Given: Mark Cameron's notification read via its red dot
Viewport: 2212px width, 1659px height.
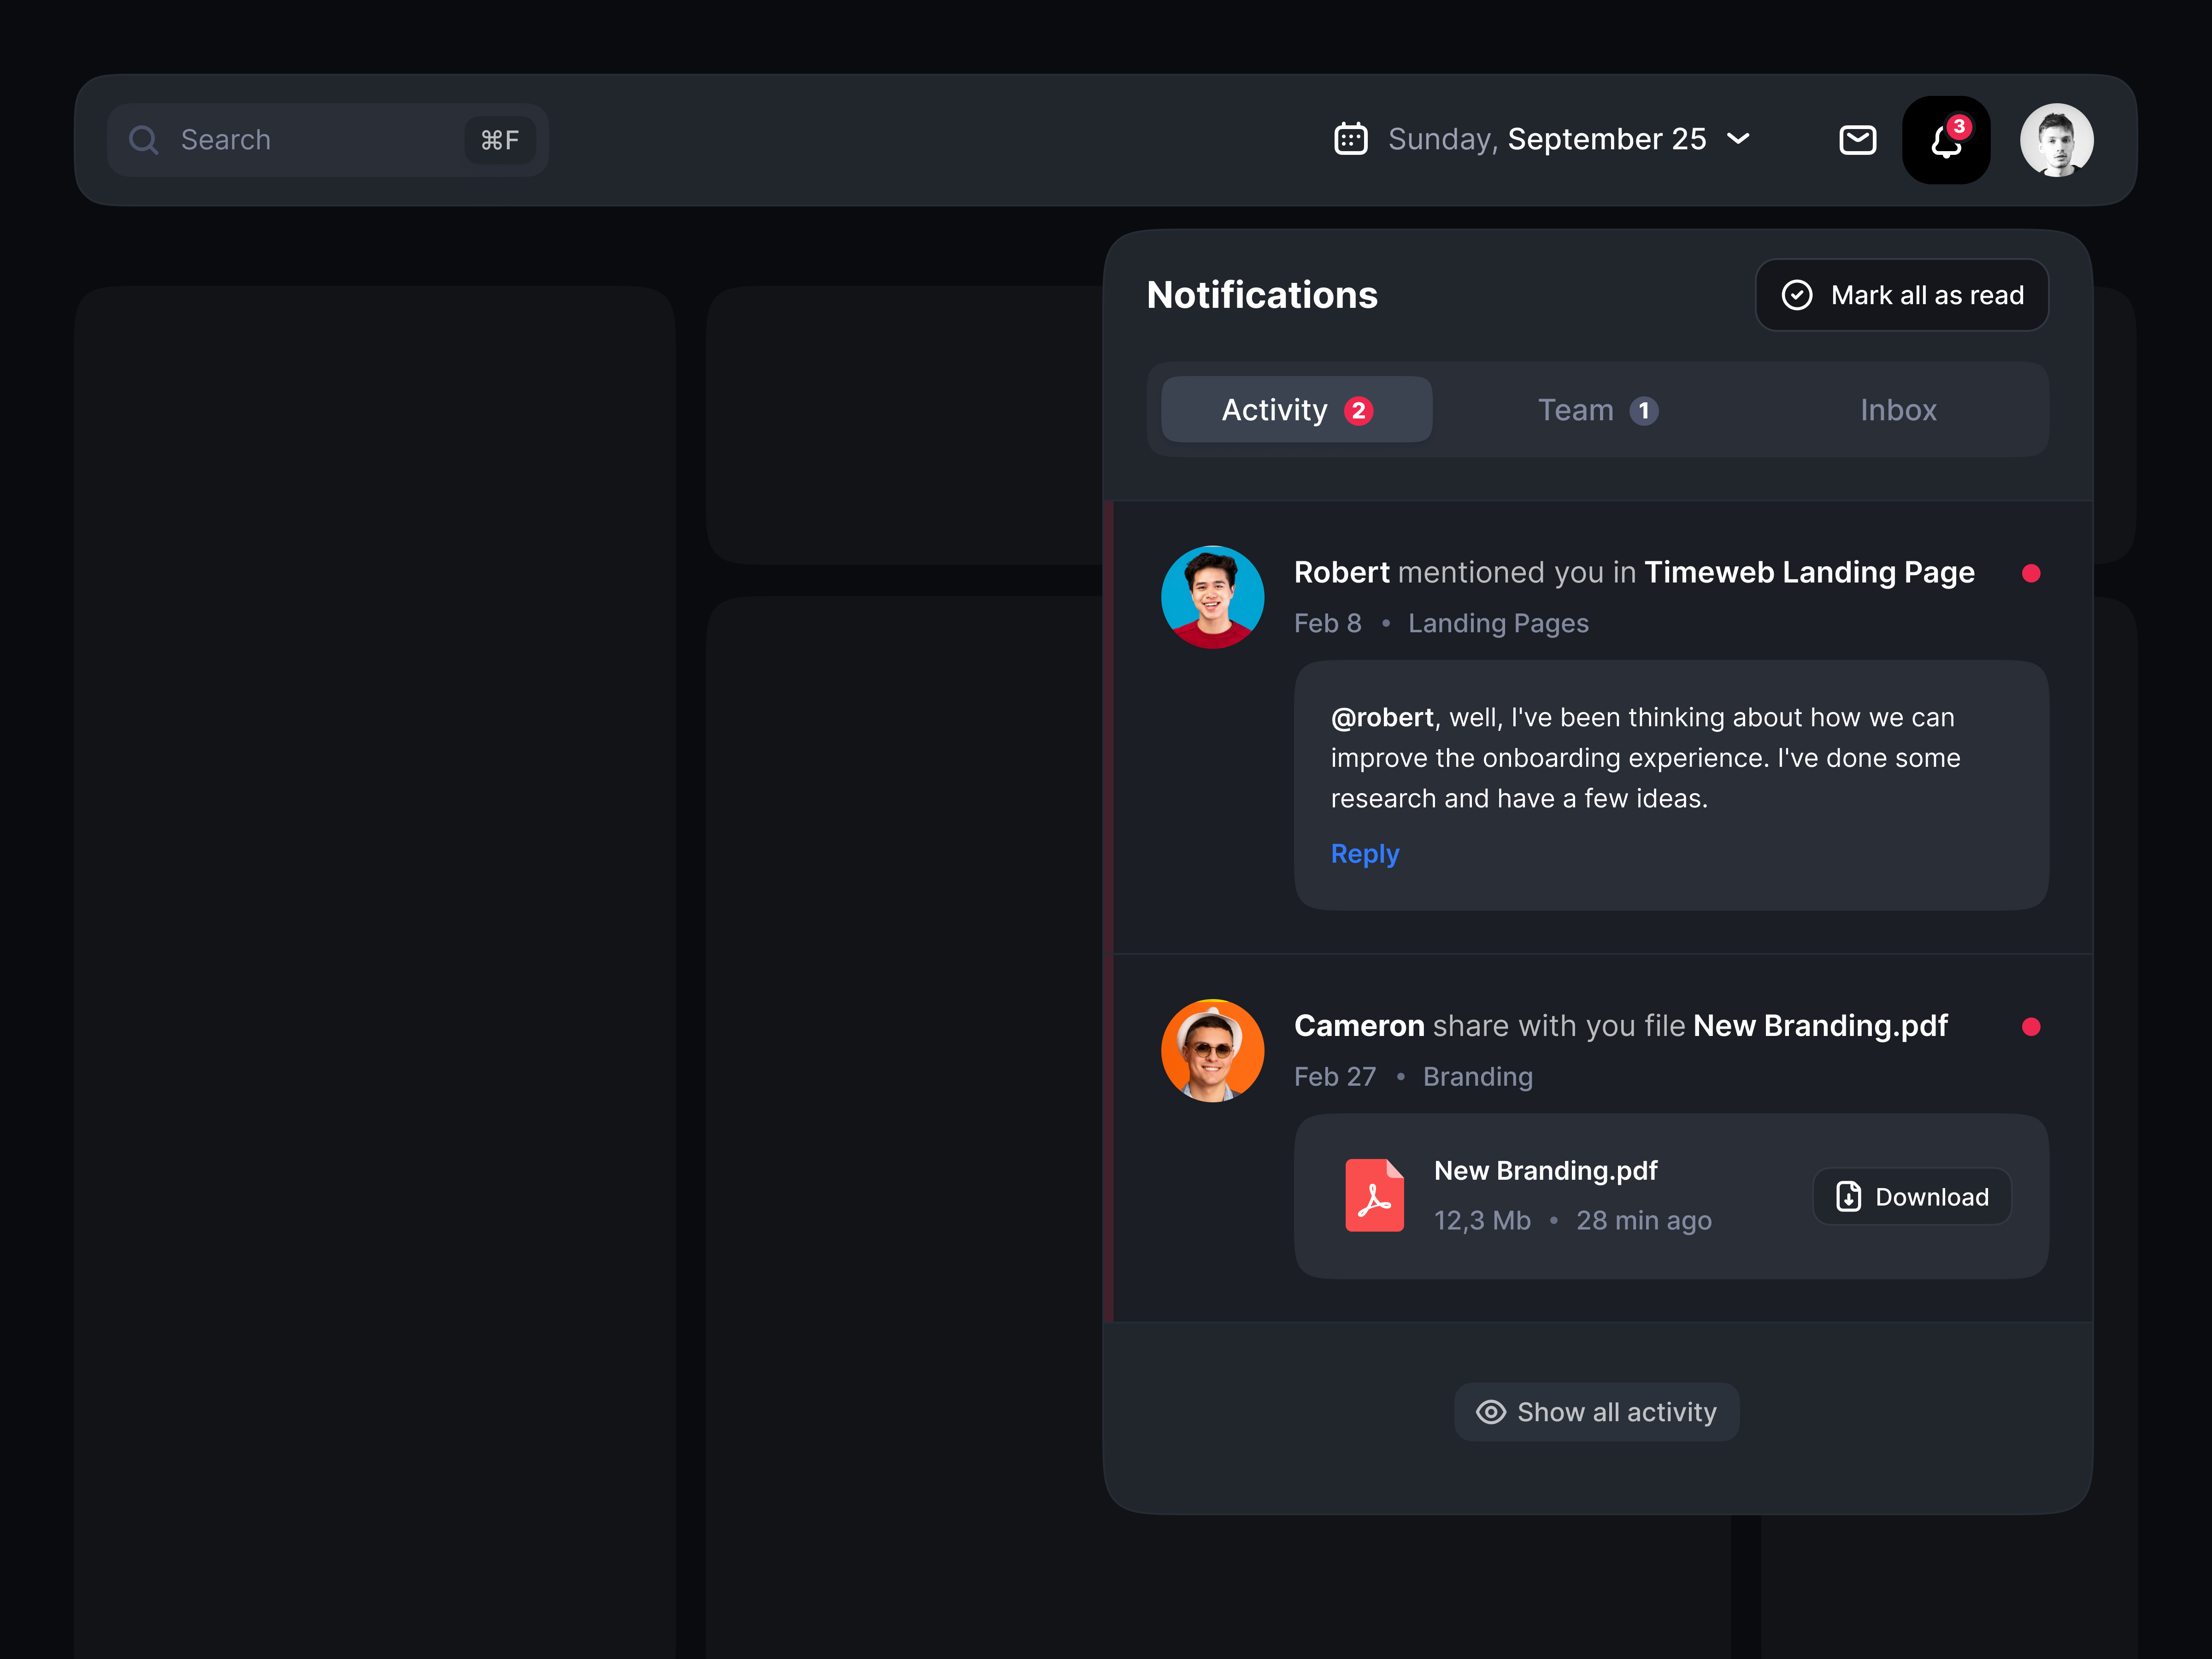Looking at the screenshot, I should tap(2032, 1027).
